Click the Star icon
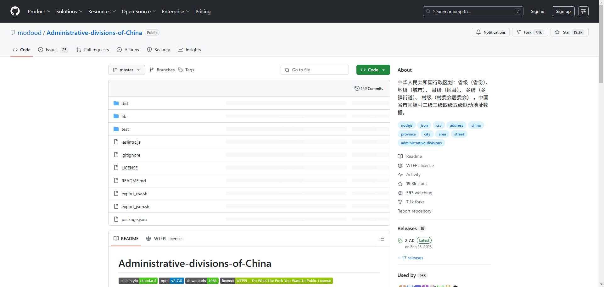Viewport: 604px width, 287px height. pyautogui.click(x=557, y=32)
